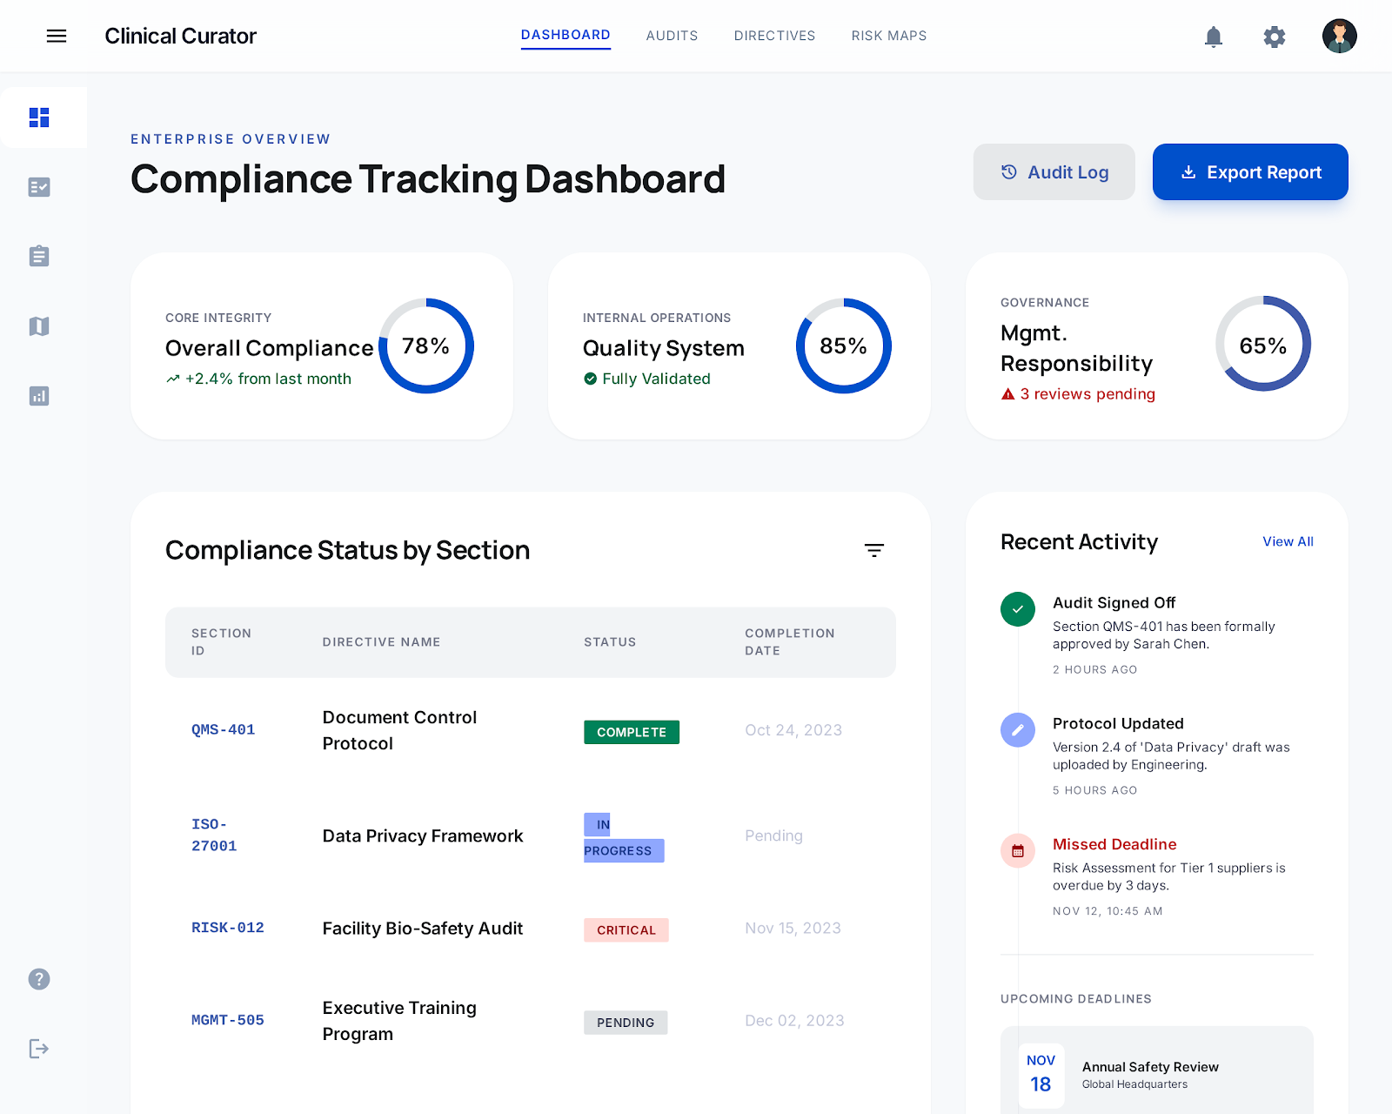Click the Missed Deadline calendar icon

tap(1018, 851)
